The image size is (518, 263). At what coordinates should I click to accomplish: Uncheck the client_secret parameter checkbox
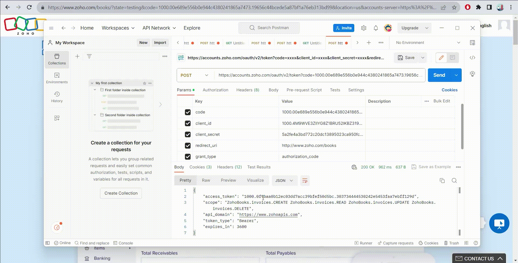click(x=188, y=134)
